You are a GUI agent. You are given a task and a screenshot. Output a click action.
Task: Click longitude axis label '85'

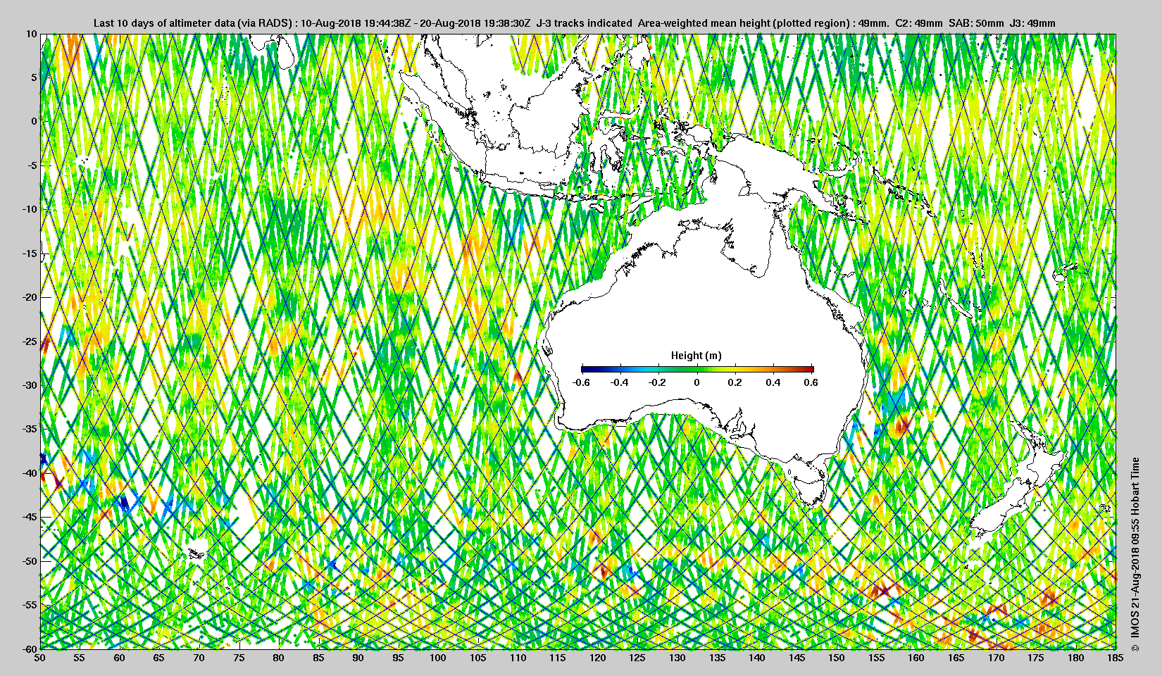tap(318, 658)
